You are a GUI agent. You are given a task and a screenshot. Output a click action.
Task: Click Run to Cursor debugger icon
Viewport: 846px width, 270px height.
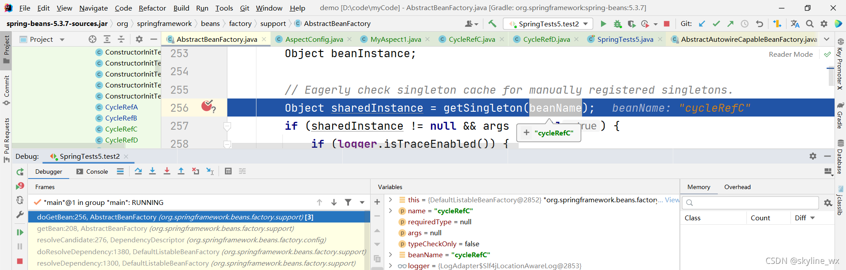210,171
